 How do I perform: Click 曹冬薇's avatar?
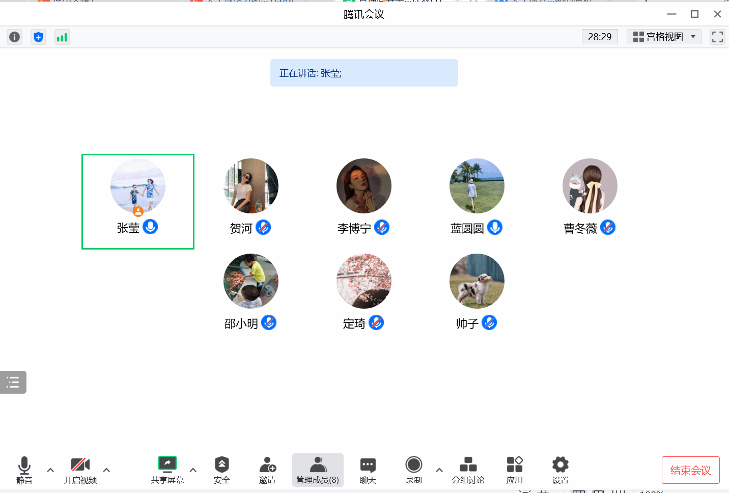click(590, 186)
